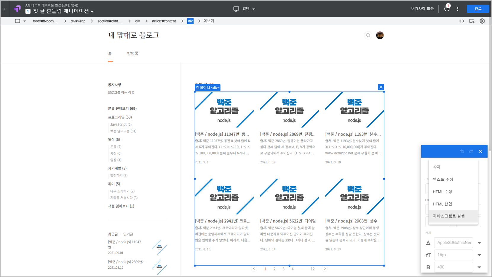The width and height of the screenshot is (492, 277).
Task: Choose HTML 삽입 from the context menu
Action: [453, 204]
